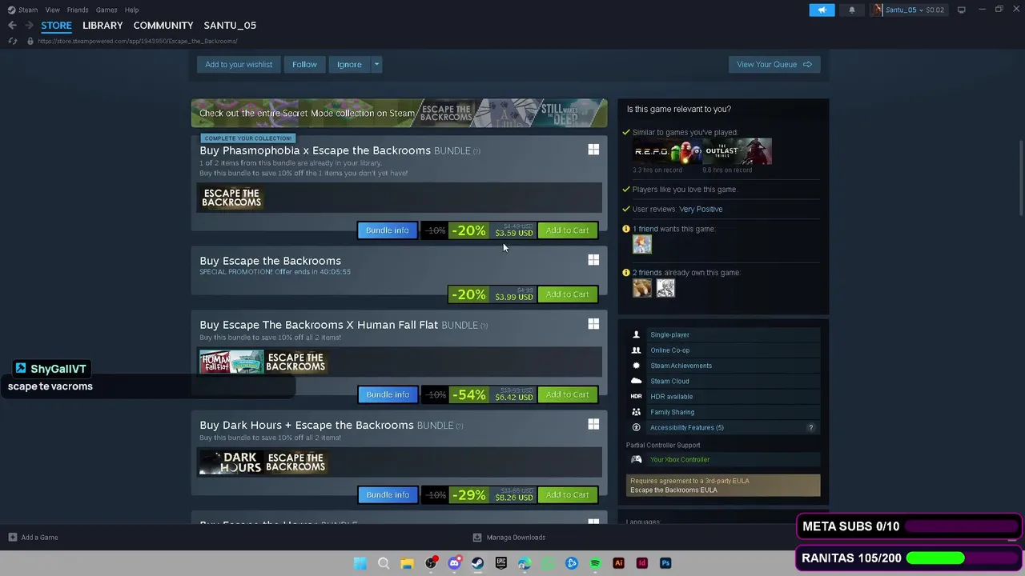Open the Games menu
Image resolution: width=1025 pixels, height=576 pixels.
107,10
